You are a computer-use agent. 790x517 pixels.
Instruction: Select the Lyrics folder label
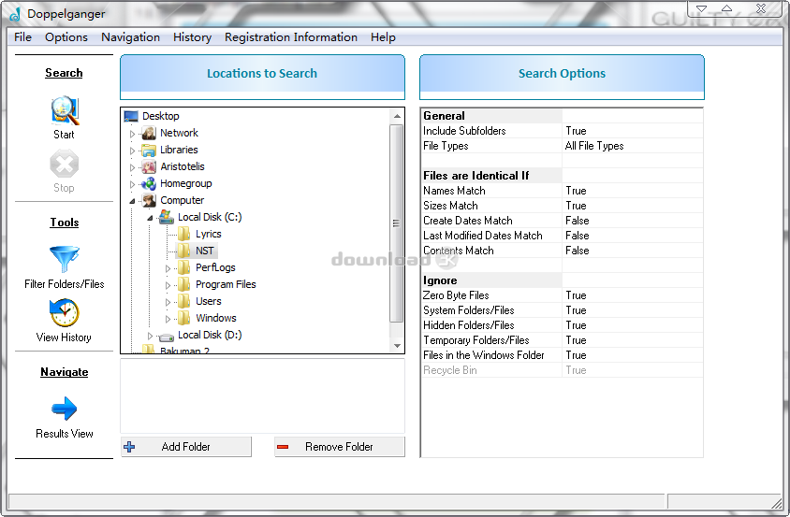click(209, 234)
